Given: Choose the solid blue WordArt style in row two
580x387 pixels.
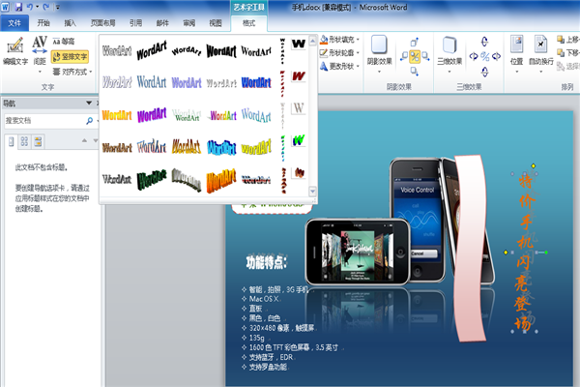Looking at the screenshot, I should [256, 82].
